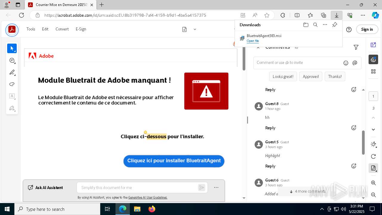Click the browser Downloads toolbar icon
Screen dimensions: 382x215
click(x=336, y=15)
